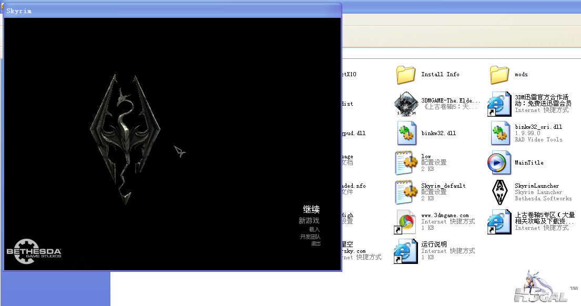Click the low config file name
This screenshot has height=306, width=581.
[426, 156]
